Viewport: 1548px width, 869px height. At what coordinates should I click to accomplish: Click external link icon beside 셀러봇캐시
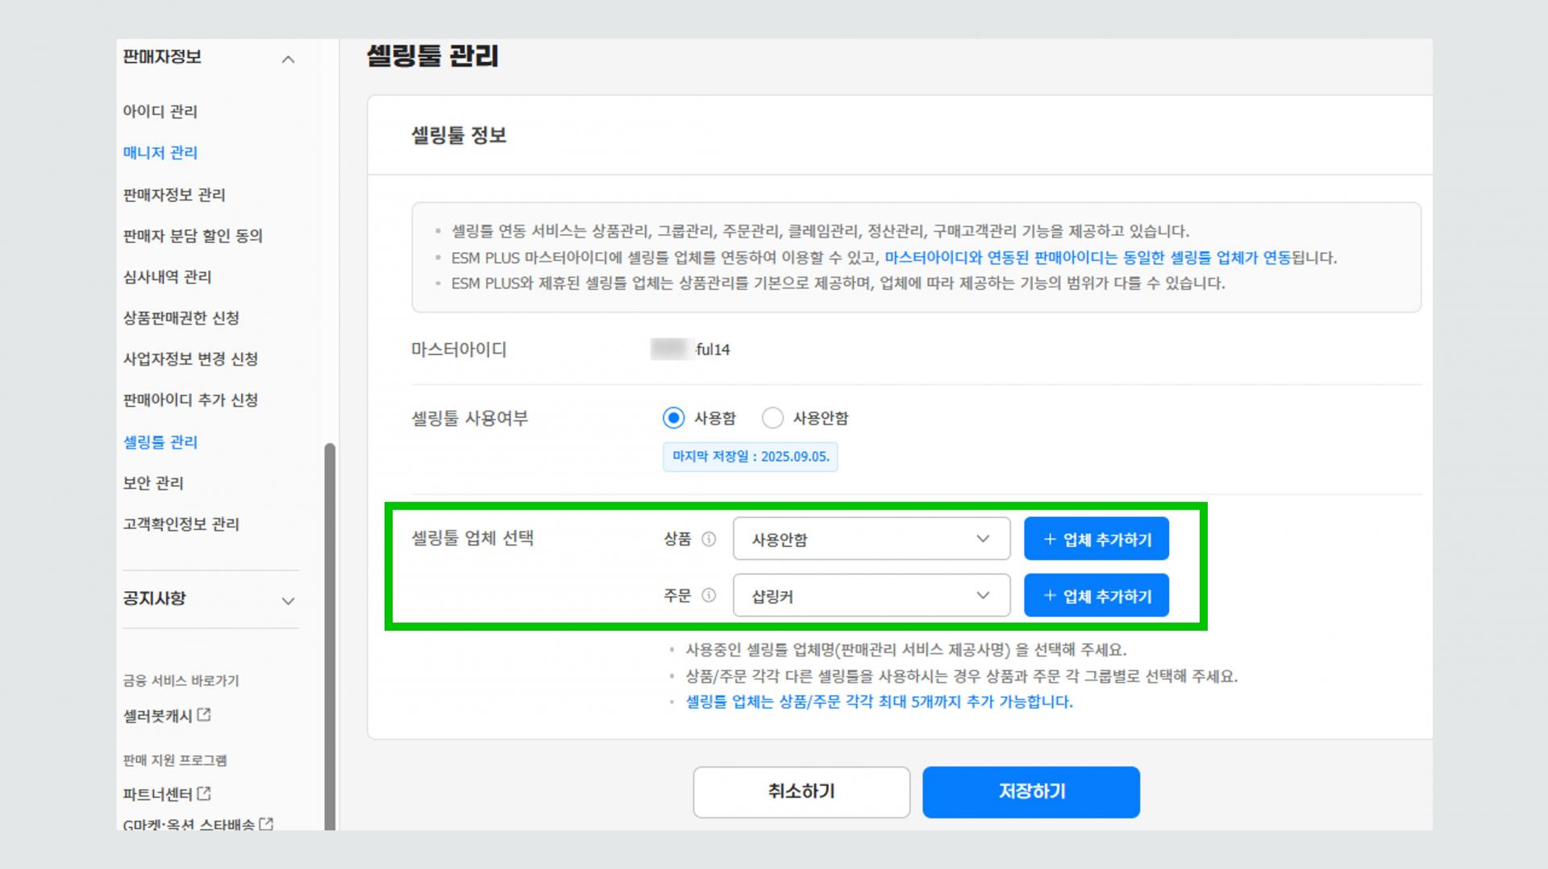pyautogui.click(x=204, y=714)
